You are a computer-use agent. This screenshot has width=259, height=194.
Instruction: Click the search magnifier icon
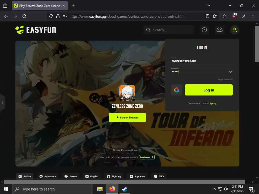(x=148, y=30)
